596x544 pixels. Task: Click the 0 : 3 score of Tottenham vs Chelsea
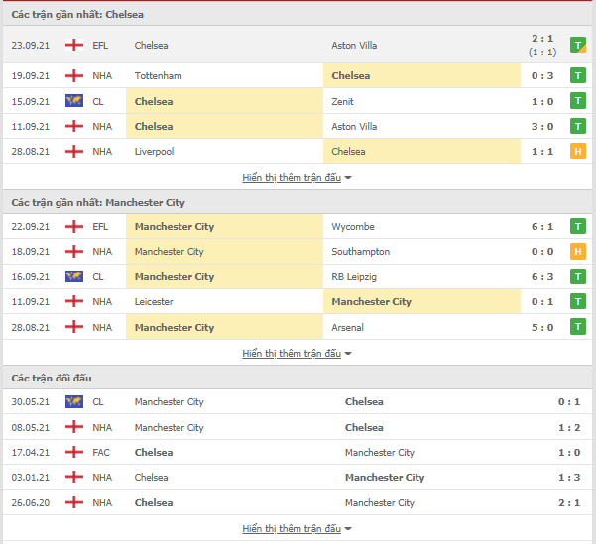click(x=542, y=76)
